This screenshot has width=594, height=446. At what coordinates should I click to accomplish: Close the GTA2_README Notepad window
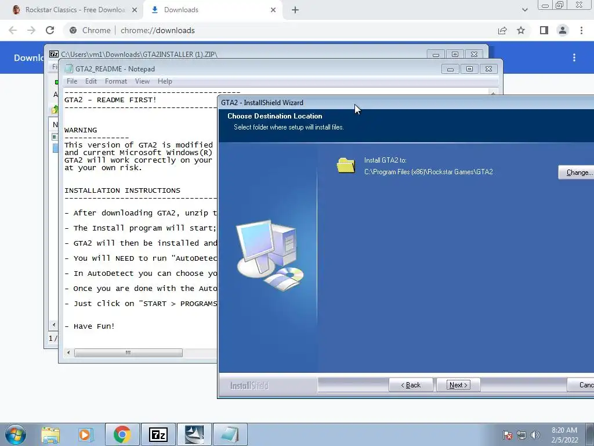coord(488,69)
